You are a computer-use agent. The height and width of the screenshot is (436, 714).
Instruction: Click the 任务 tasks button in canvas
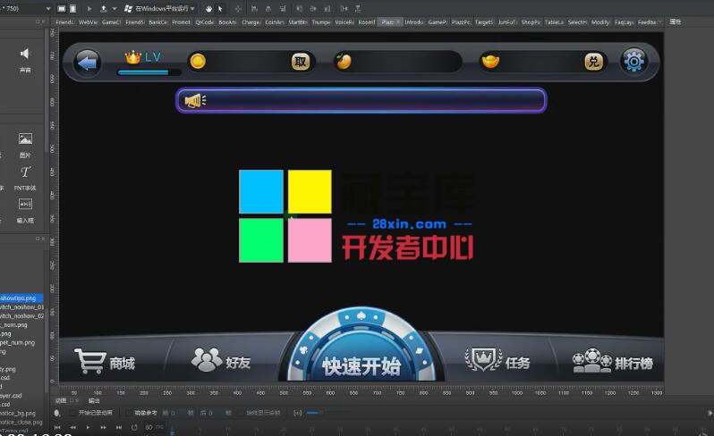[497, 360]
